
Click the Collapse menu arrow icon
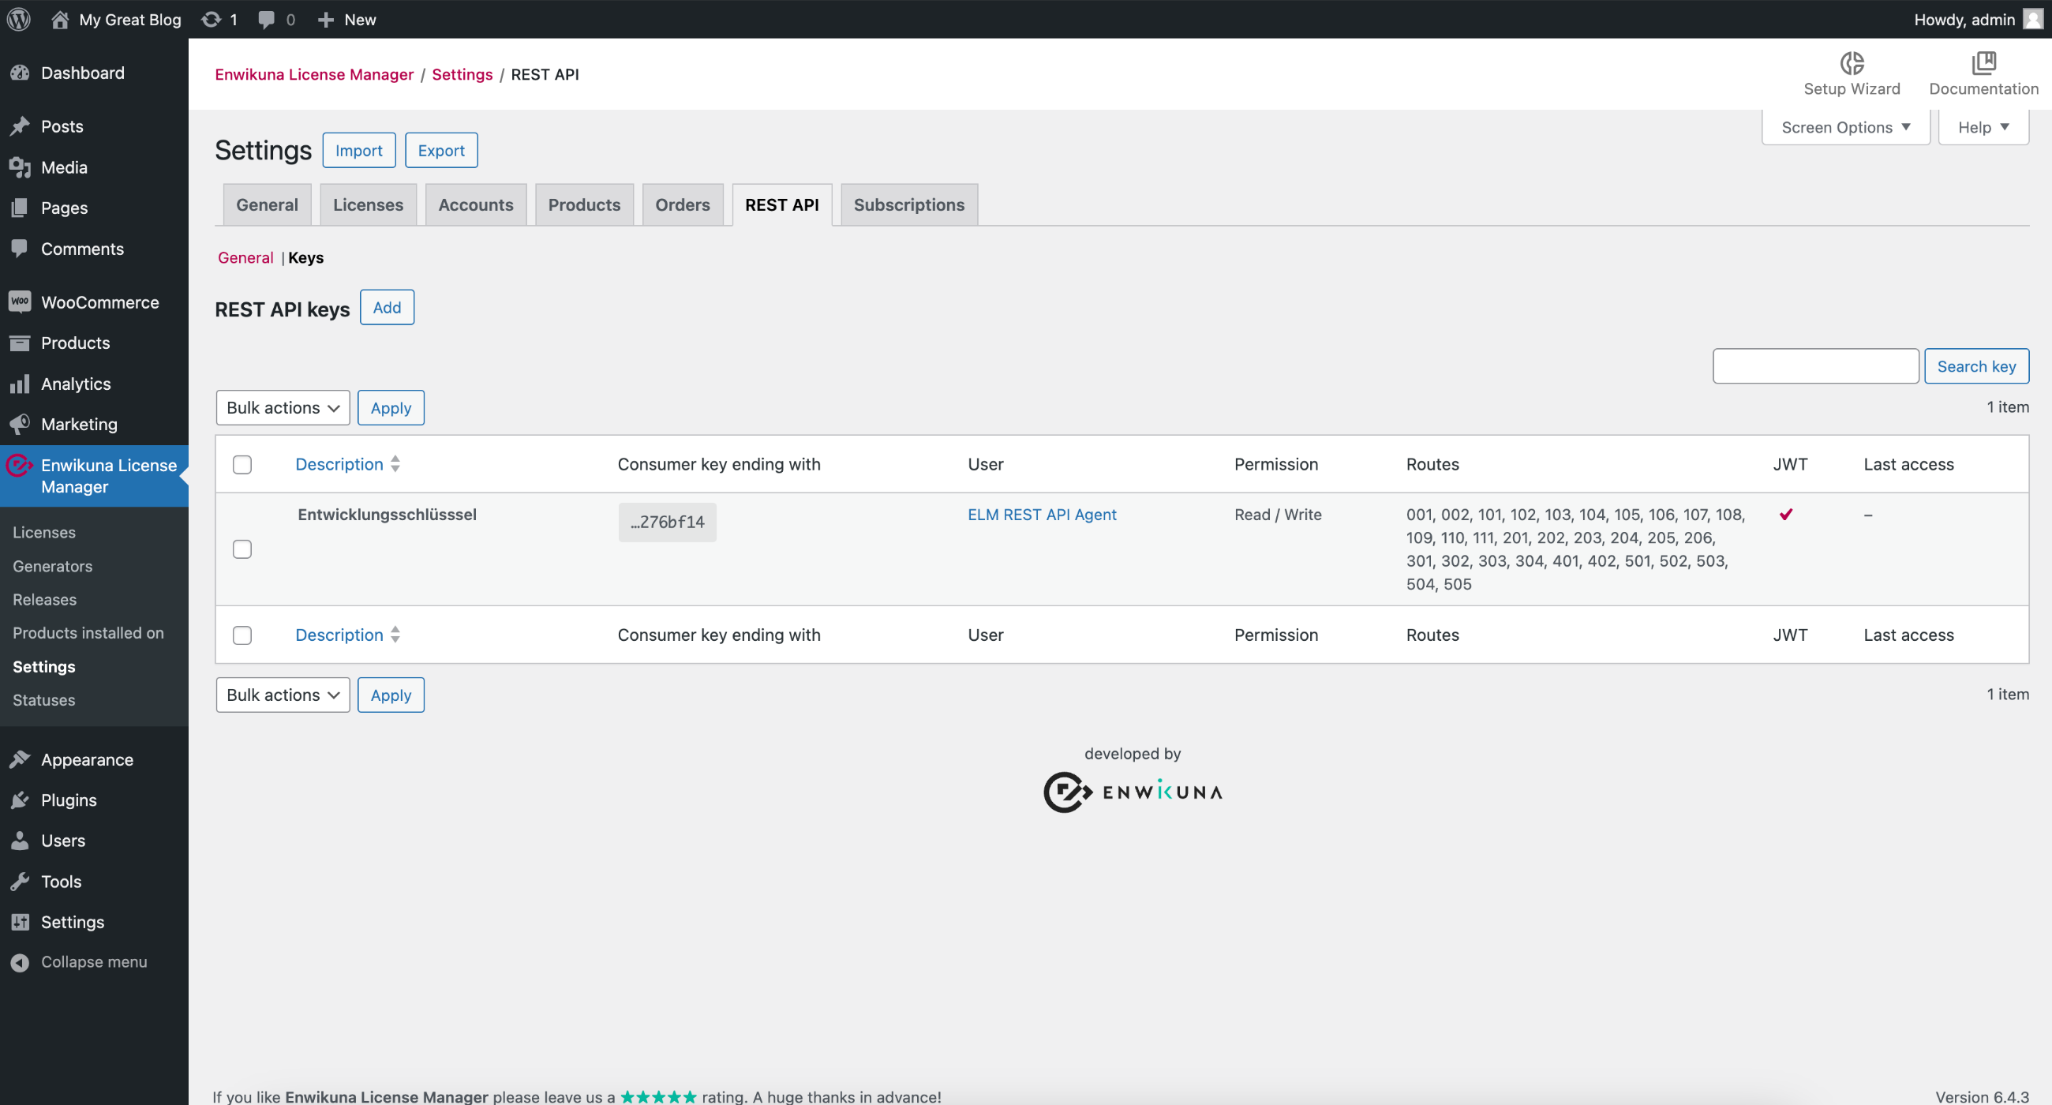[20, 962]
